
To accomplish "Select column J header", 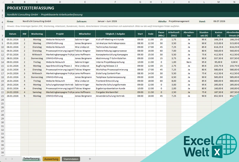I will (x=174, y=2).
